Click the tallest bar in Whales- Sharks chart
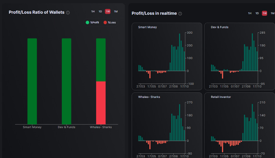275x158 pixels. click(179, 122)
